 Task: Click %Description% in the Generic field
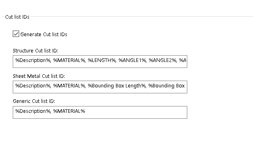[x=33, y=111]
